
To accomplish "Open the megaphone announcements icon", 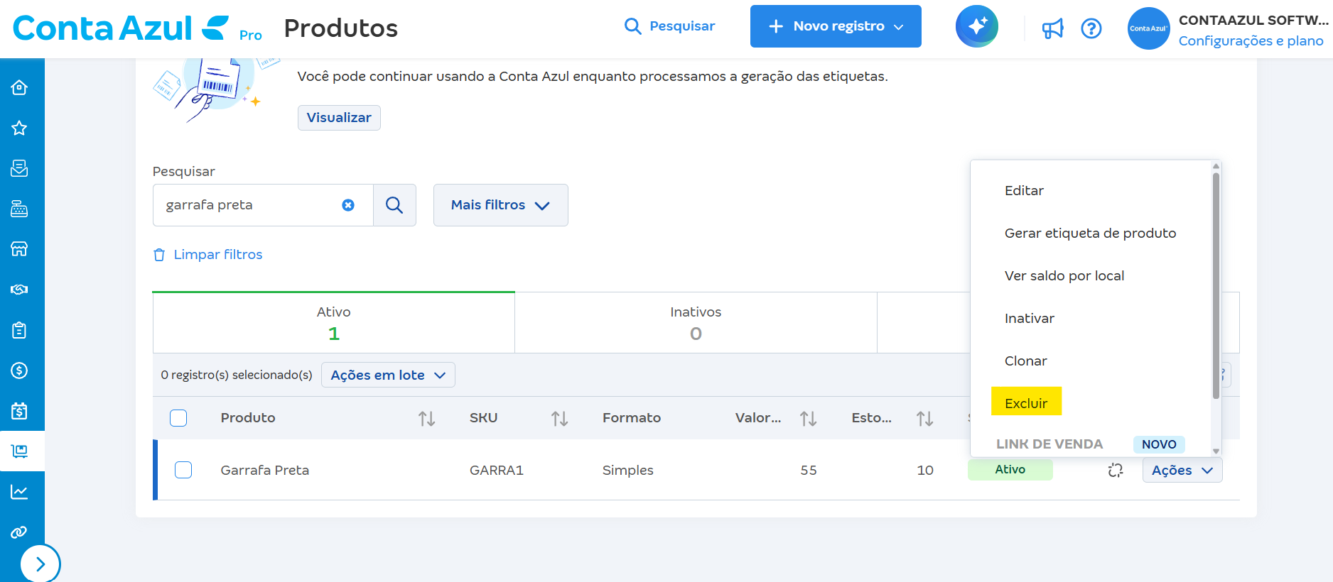I will tap(1052, 28).
